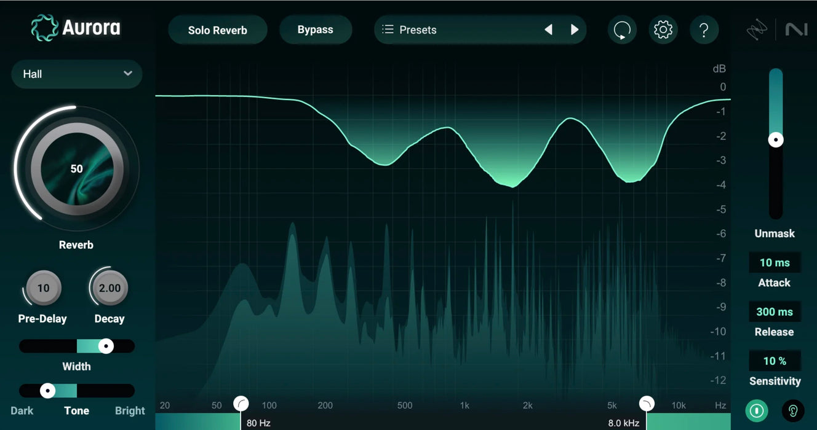The height and width of the screenshot is (430, 817).
Task: Open the Hall reverb type dropdown
Action: (76, 74)
